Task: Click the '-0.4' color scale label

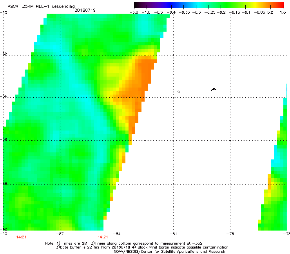Action: tap(171, 13)
